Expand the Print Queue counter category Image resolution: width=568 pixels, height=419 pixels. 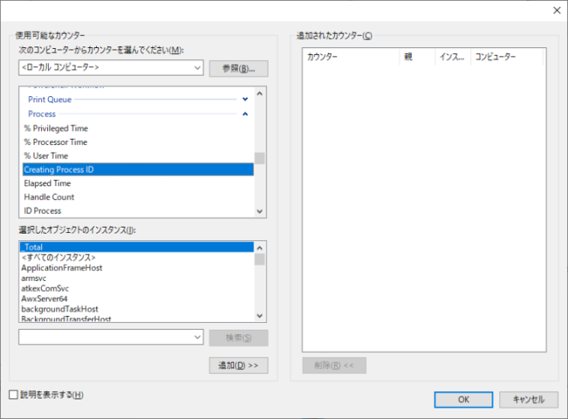coord(245,99)
